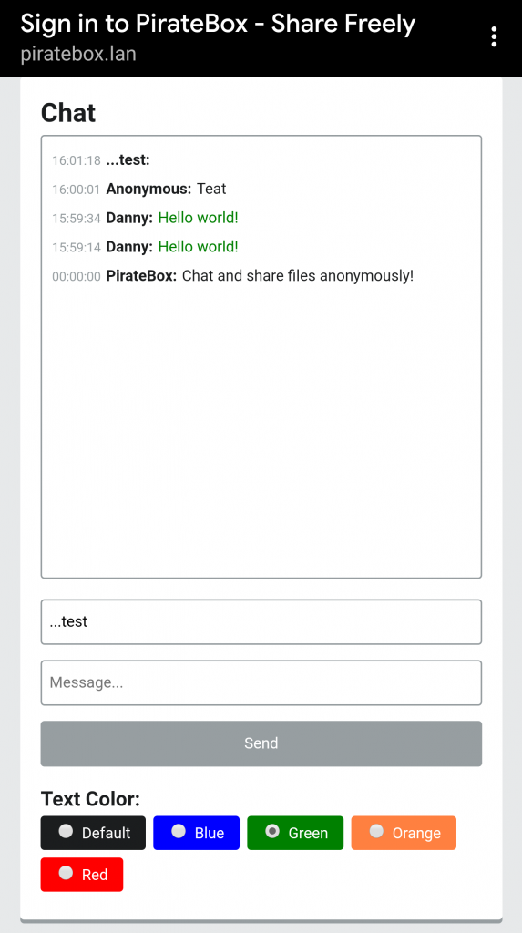Viewport: 522px width, 933px height.
Task: Click the 15:59:34 Danny Hello world message
Action: (x=145, y=218)
